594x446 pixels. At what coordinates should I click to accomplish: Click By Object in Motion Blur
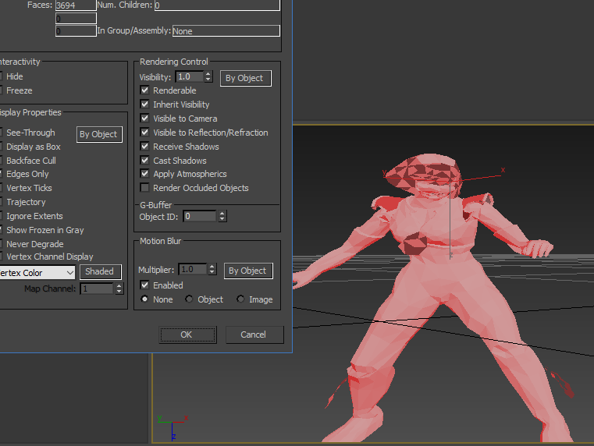tap(247, 271)
